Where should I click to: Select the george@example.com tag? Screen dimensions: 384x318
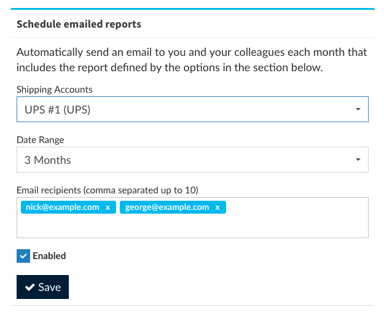[167, 207]
